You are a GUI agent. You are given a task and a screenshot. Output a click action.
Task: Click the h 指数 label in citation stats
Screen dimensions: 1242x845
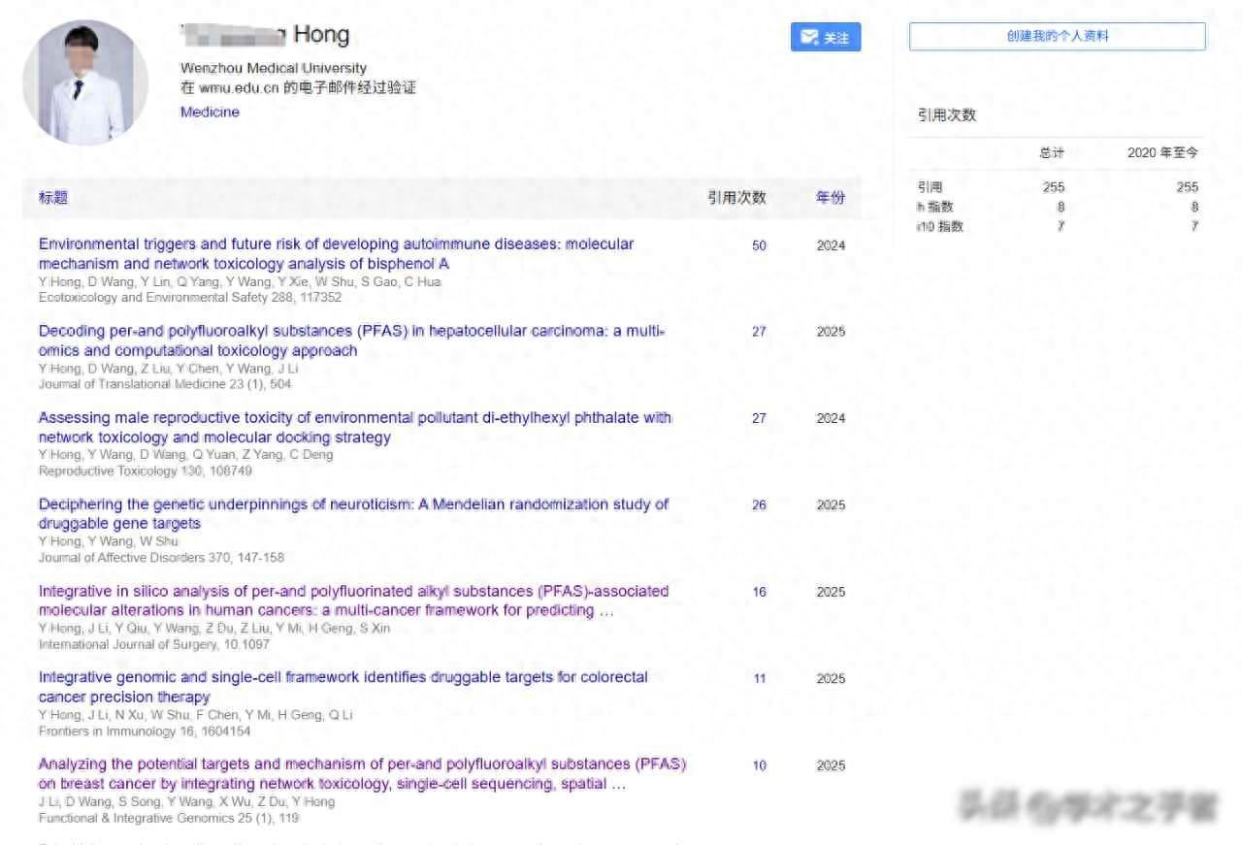click(x=935, y=207)
